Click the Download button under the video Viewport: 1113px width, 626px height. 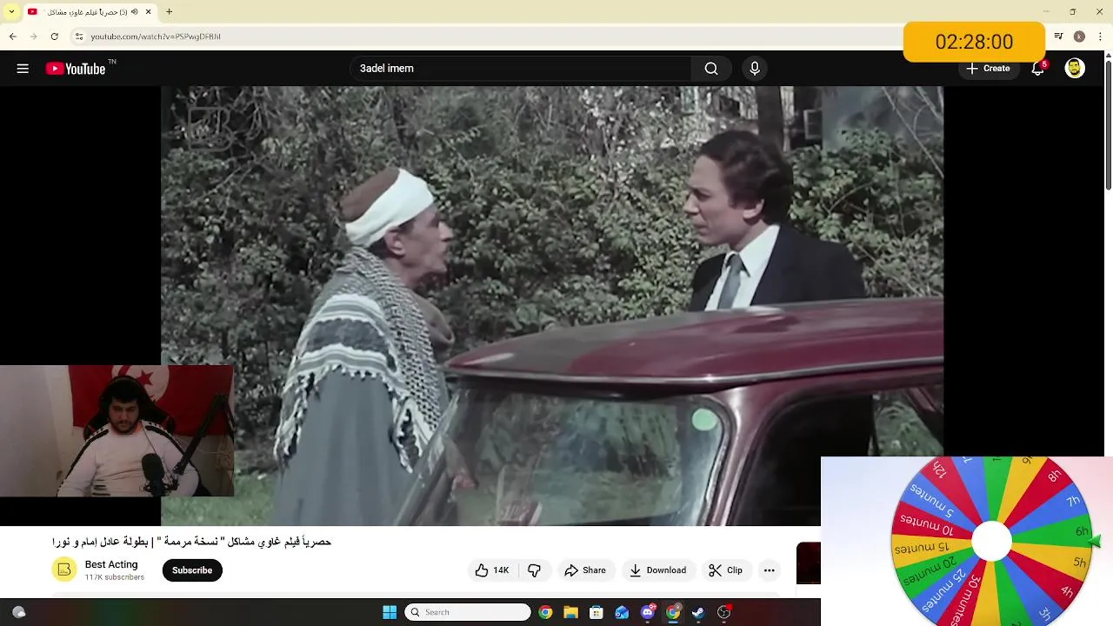tap(658, 570)
